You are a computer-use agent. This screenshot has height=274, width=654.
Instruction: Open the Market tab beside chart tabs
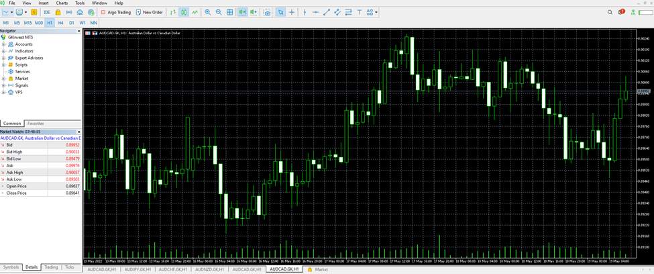click(x=318, y=270)
